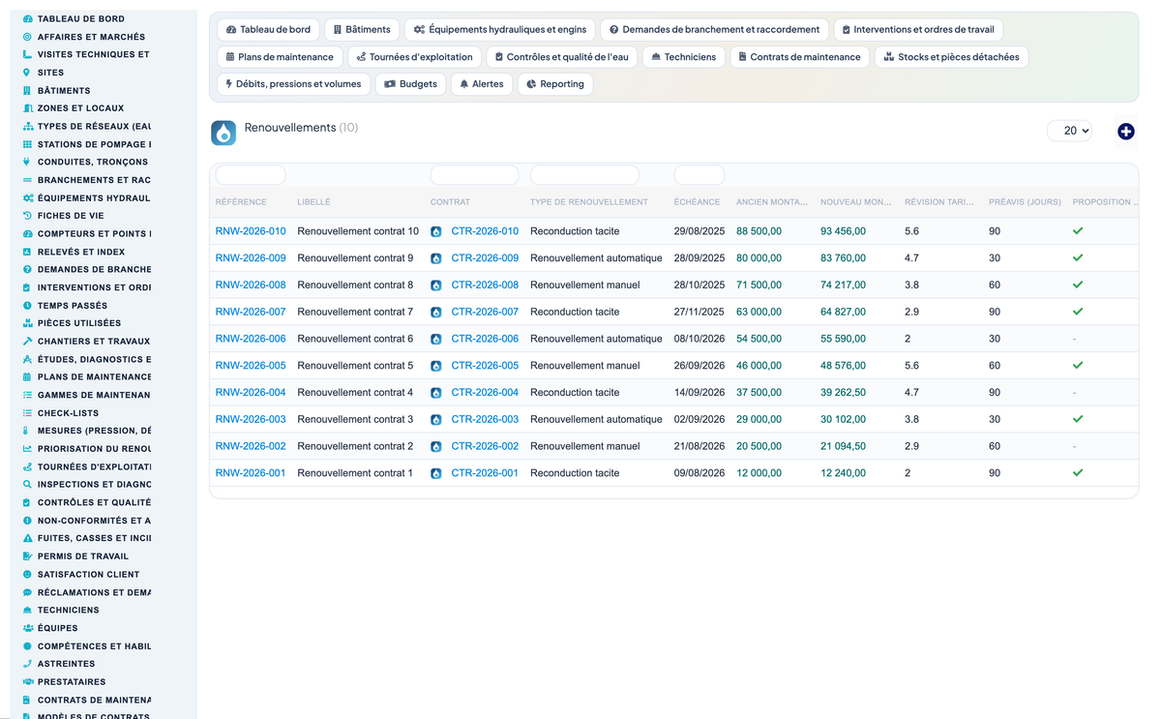Sort by the Préavis (jours) column header

click(1025, 202)
